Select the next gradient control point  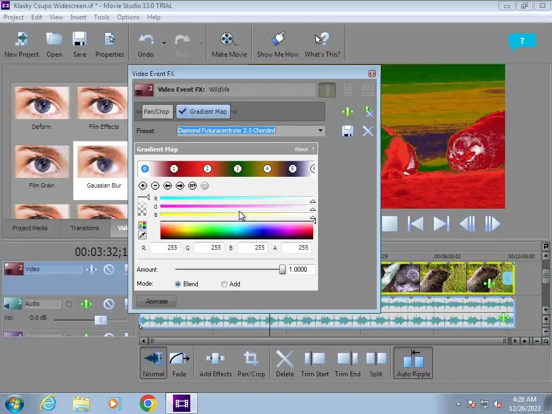(180, 185)
